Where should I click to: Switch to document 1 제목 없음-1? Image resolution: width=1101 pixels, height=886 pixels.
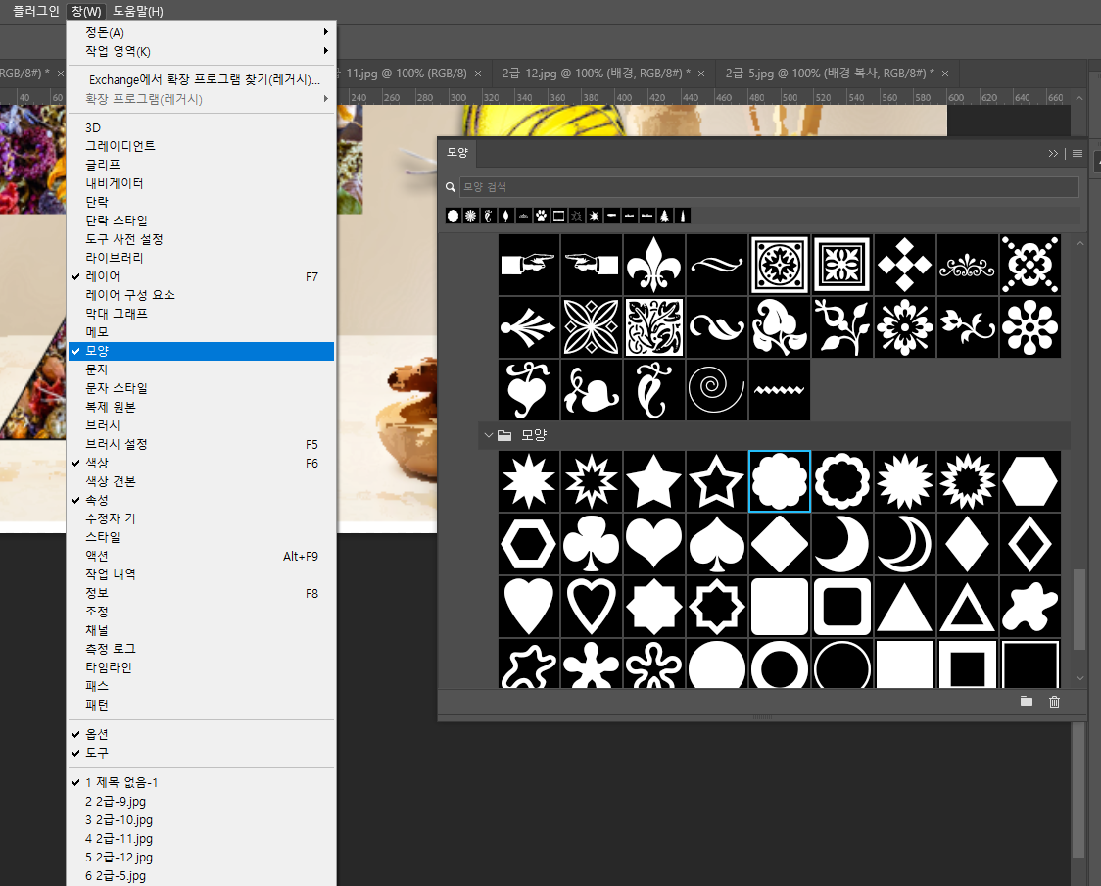[x=200, y=783]
